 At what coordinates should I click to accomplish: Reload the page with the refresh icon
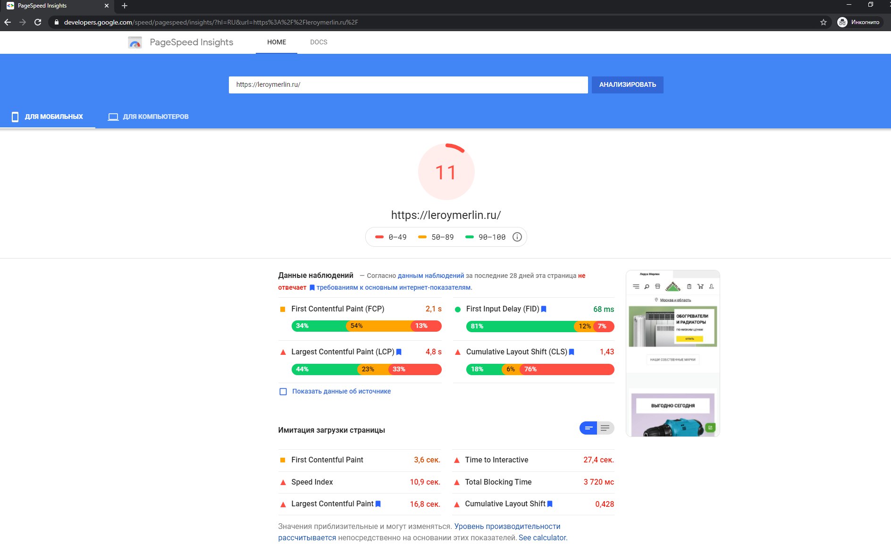point(38,22)
